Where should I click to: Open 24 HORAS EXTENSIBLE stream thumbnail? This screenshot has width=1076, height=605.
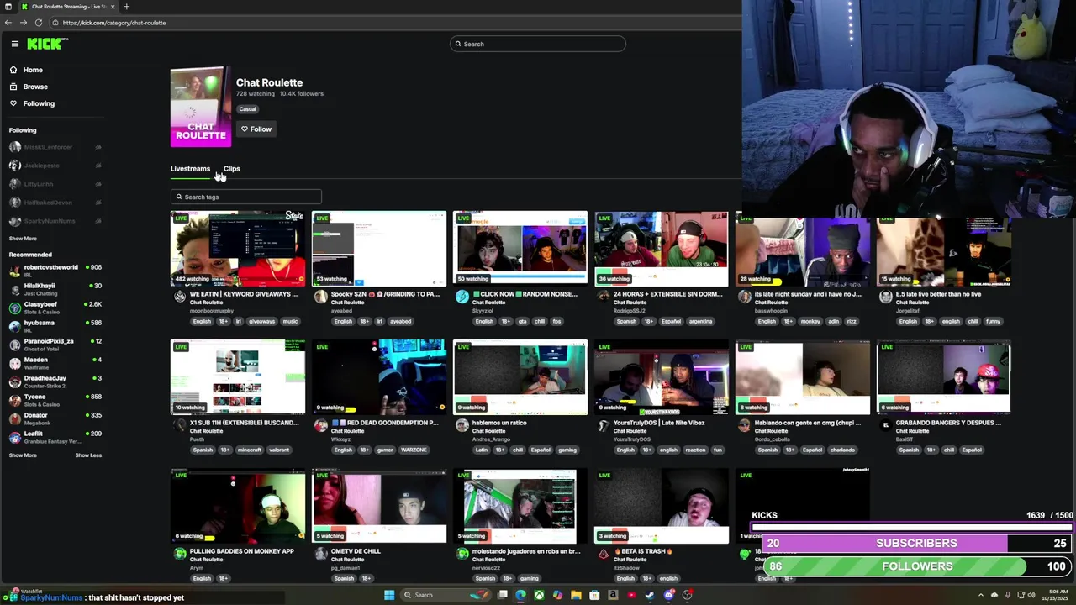[662, 249]
